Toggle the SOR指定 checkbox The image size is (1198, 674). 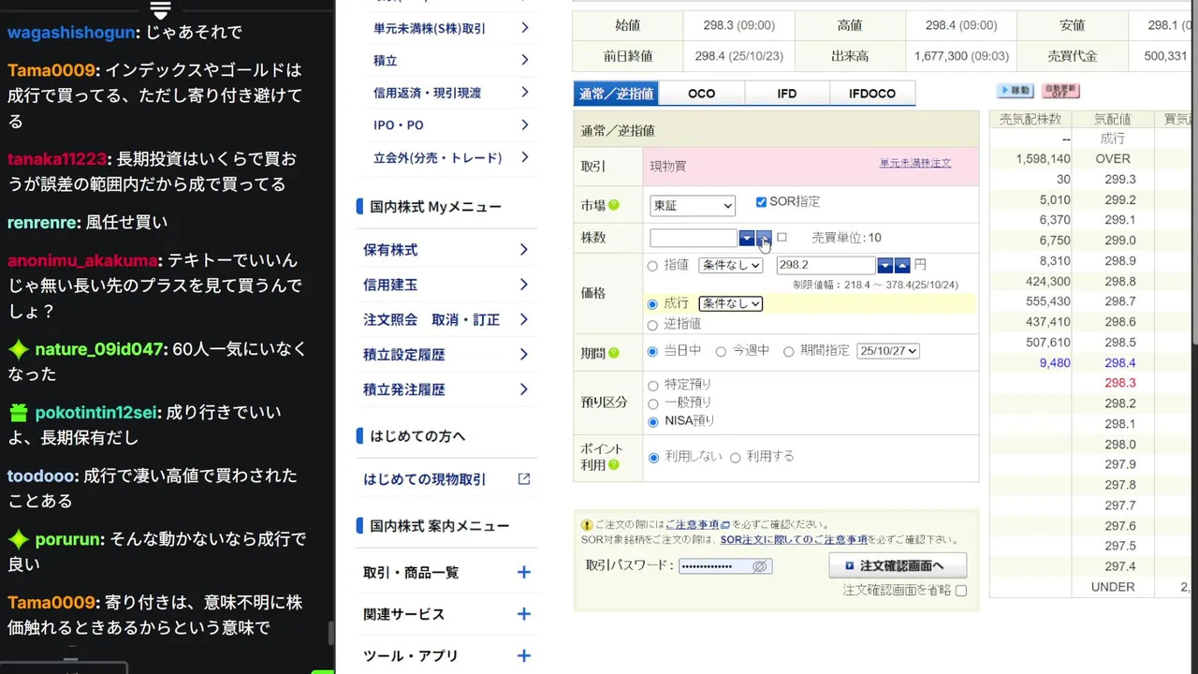(761, 202)
